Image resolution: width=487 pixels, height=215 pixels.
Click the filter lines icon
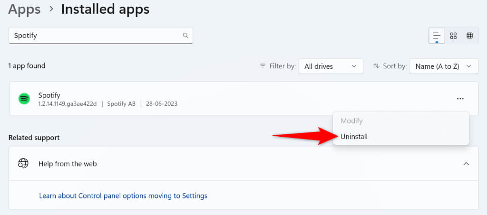pyautogui.click(x=263, y=66)
